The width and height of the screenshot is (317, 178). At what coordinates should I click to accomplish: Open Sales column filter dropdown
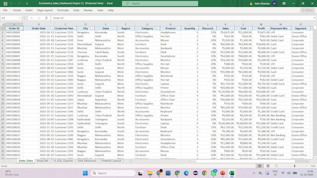point(233,28)
